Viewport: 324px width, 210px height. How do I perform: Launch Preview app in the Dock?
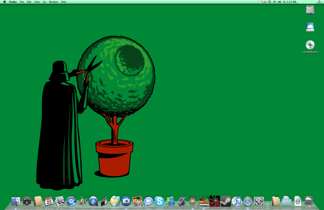tap(60, 201)
